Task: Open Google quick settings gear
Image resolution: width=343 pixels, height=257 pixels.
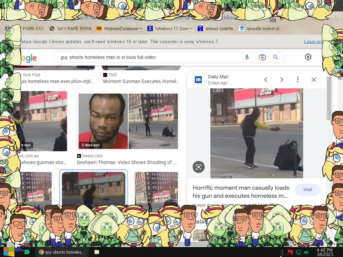Action: click(308, 57)
